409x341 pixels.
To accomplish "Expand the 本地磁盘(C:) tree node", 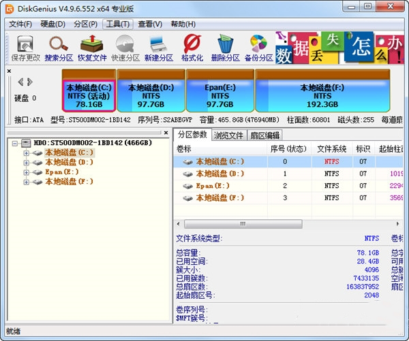I will tap(27, 153).
